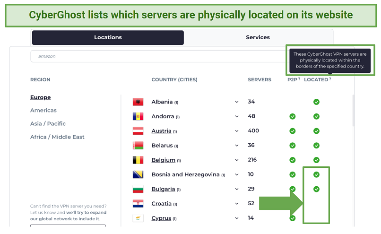Screen dimensions: 381x234
Task: Click Belarus's LOCATED check mark
Action: (316, 146)
